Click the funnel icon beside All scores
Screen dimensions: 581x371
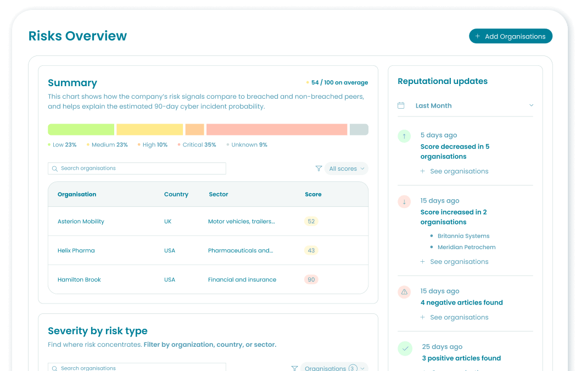tap(319, 168)
